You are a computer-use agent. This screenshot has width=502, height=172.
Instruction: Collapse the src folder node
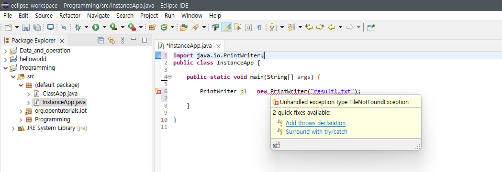(13, 76)
